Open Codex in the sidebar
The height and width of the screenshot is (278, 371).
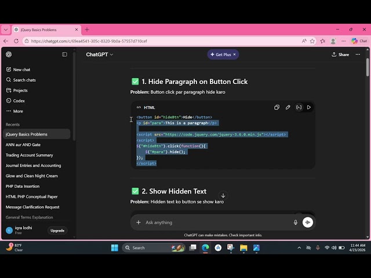pos(16,101)
